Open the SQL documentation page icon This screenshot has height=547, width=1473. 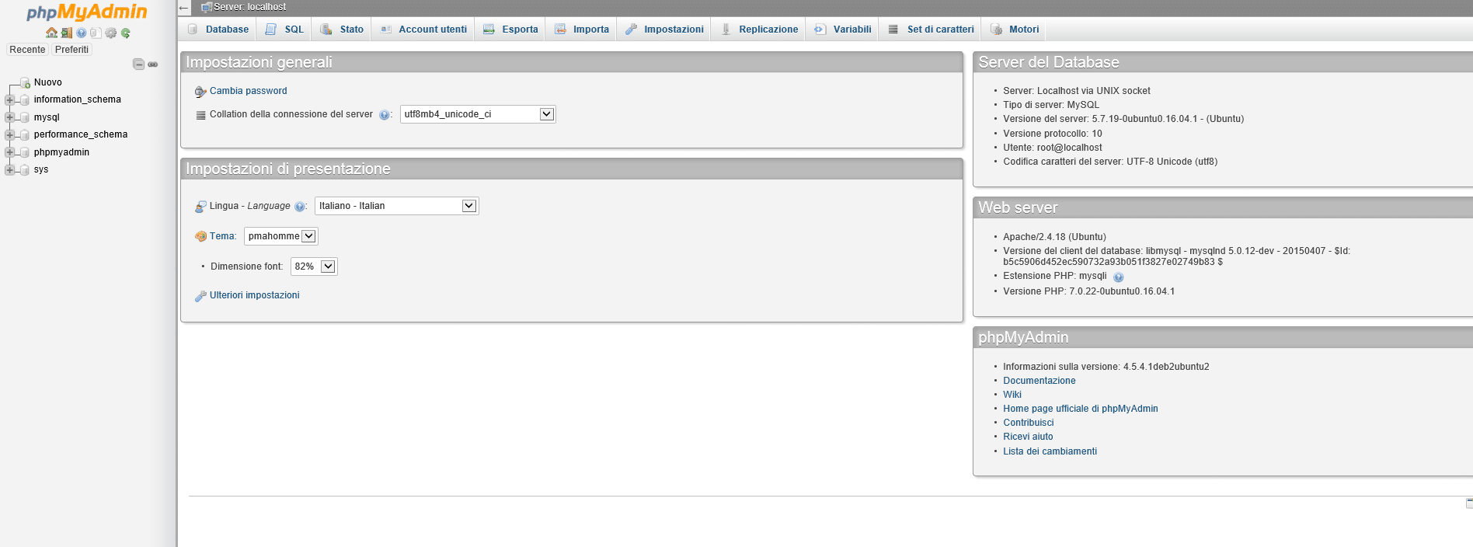96,33
